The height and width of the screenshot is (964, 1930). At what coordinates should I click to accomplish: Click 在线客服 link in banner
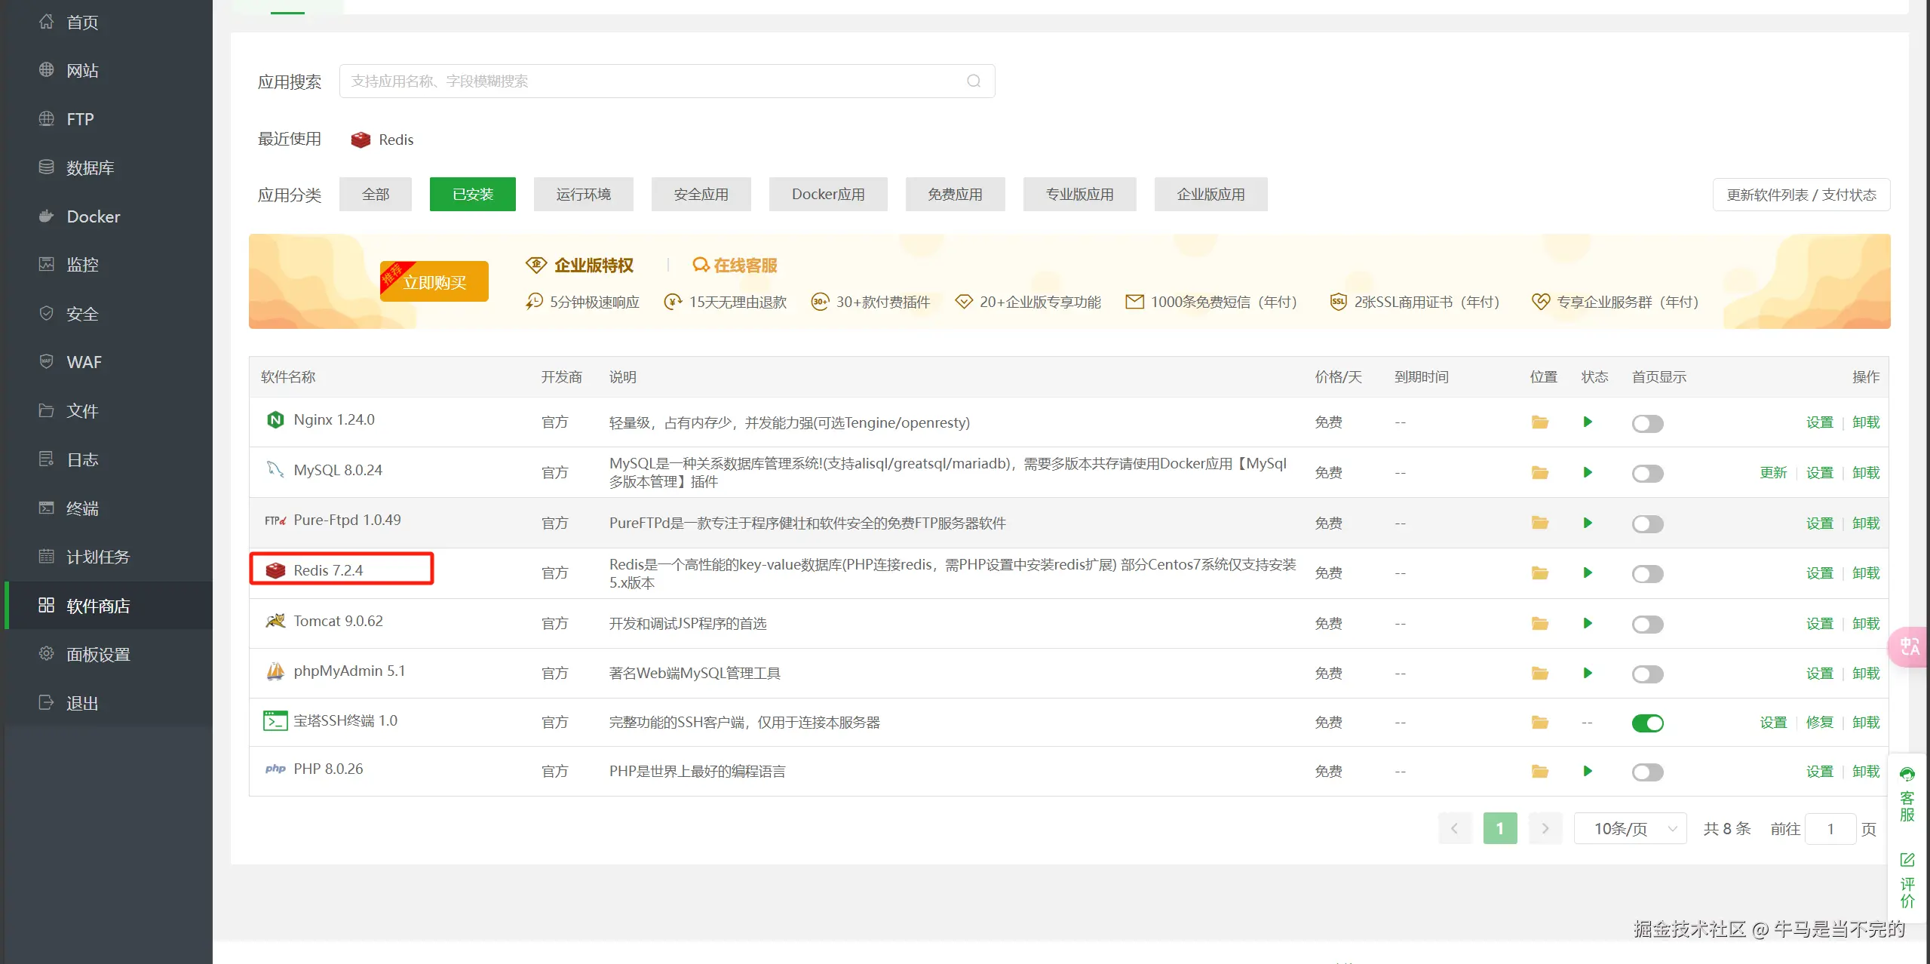[x=735, y=266]
